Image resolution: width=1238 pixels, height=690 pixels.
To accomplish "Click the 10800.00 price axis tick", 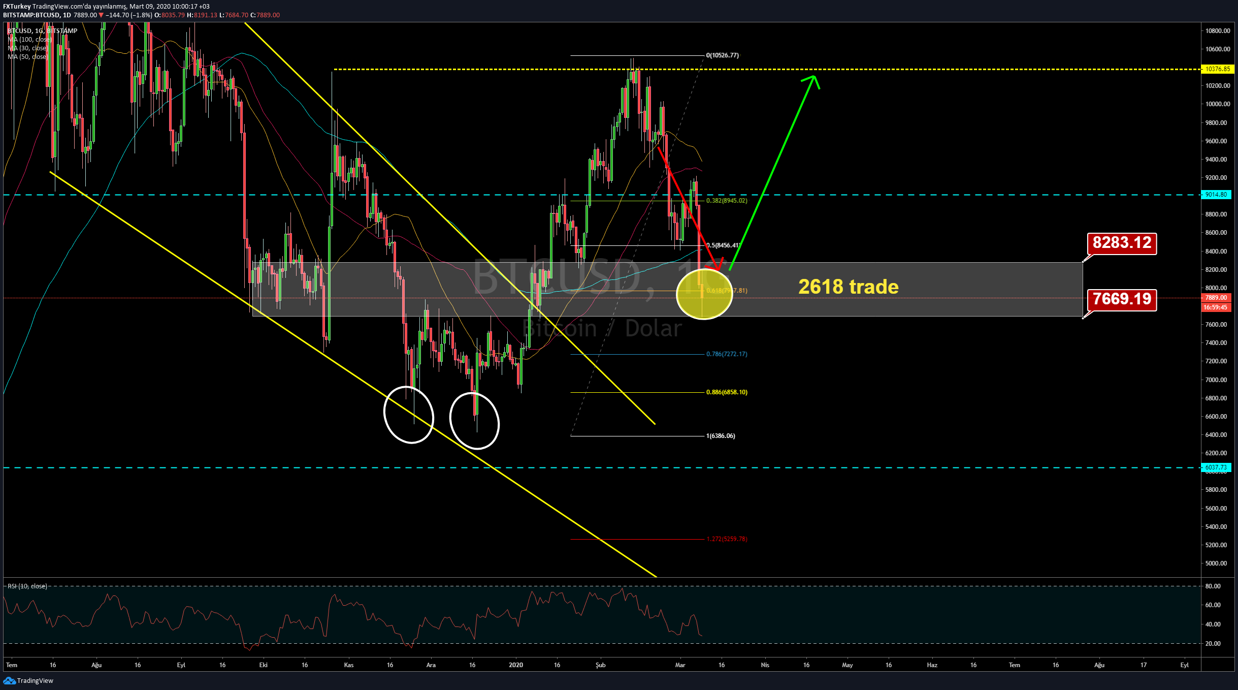I will click(1218, 31).
